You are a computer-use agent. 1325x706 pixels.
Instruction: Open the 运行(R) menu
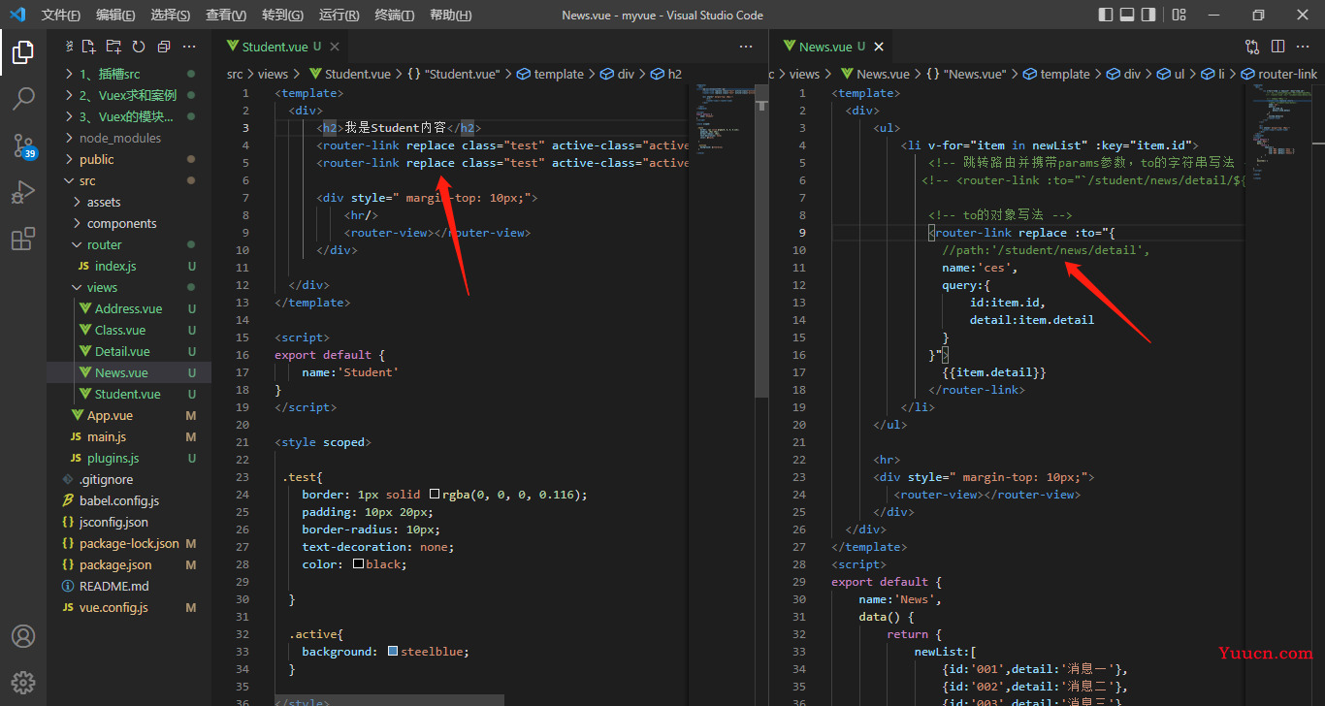coord(339,15)
